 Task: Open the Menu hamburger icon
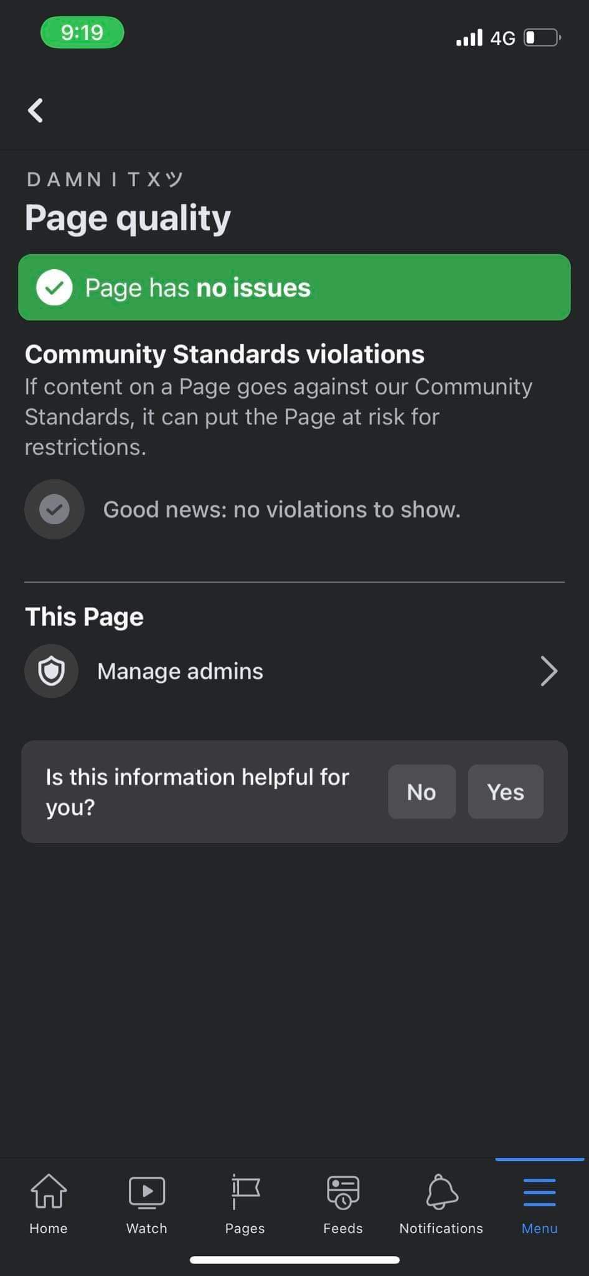[539, 1192]
